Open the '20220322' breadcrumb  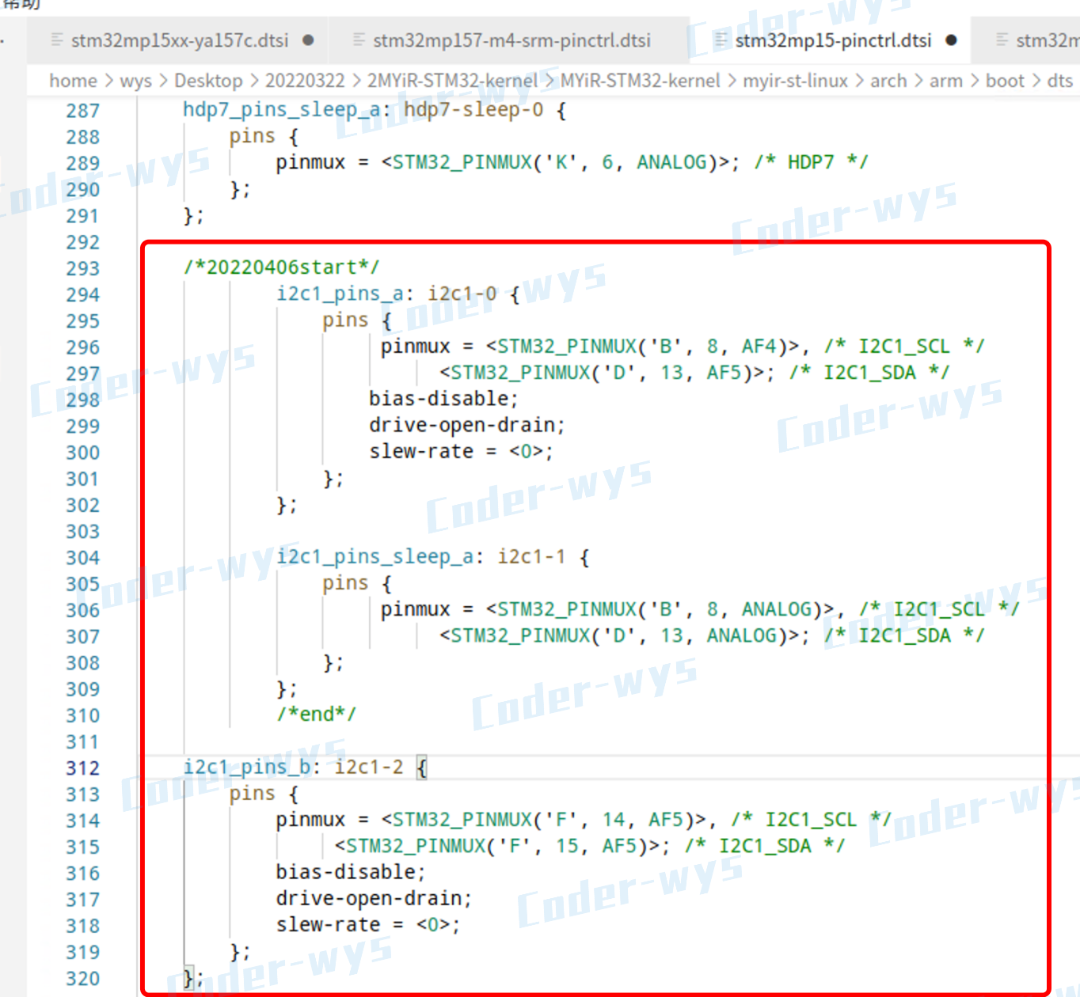pyautogui.click(x=305, y=81)
